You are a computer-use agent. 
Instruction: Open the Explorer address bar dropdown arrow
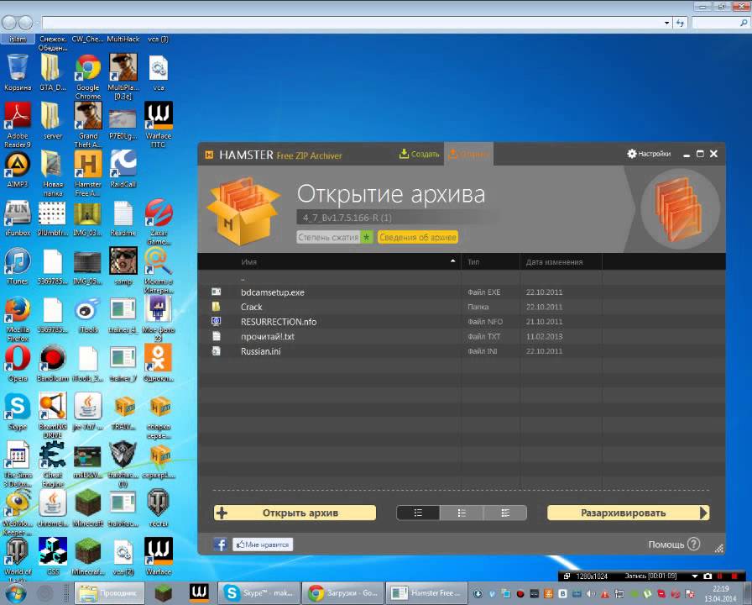tap(666, 23)
